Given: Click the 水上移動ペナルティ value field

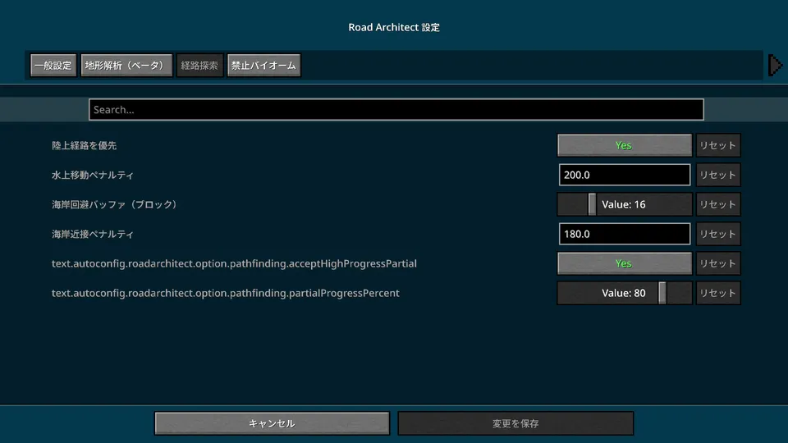Looking at the screenshot, I should 624,175.
